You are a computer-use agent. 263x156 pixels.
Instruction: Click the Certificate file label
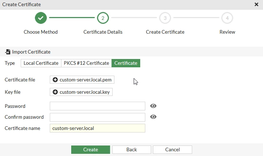[x=20, y=80]
